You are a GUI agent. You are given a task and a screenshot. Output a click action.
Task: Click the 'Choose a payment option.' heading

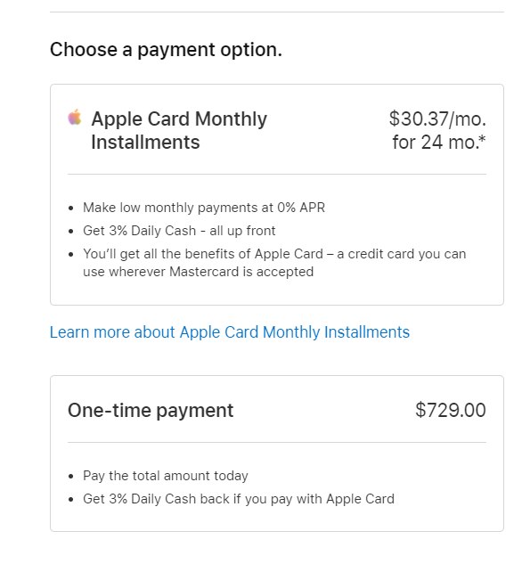point(166,50)
